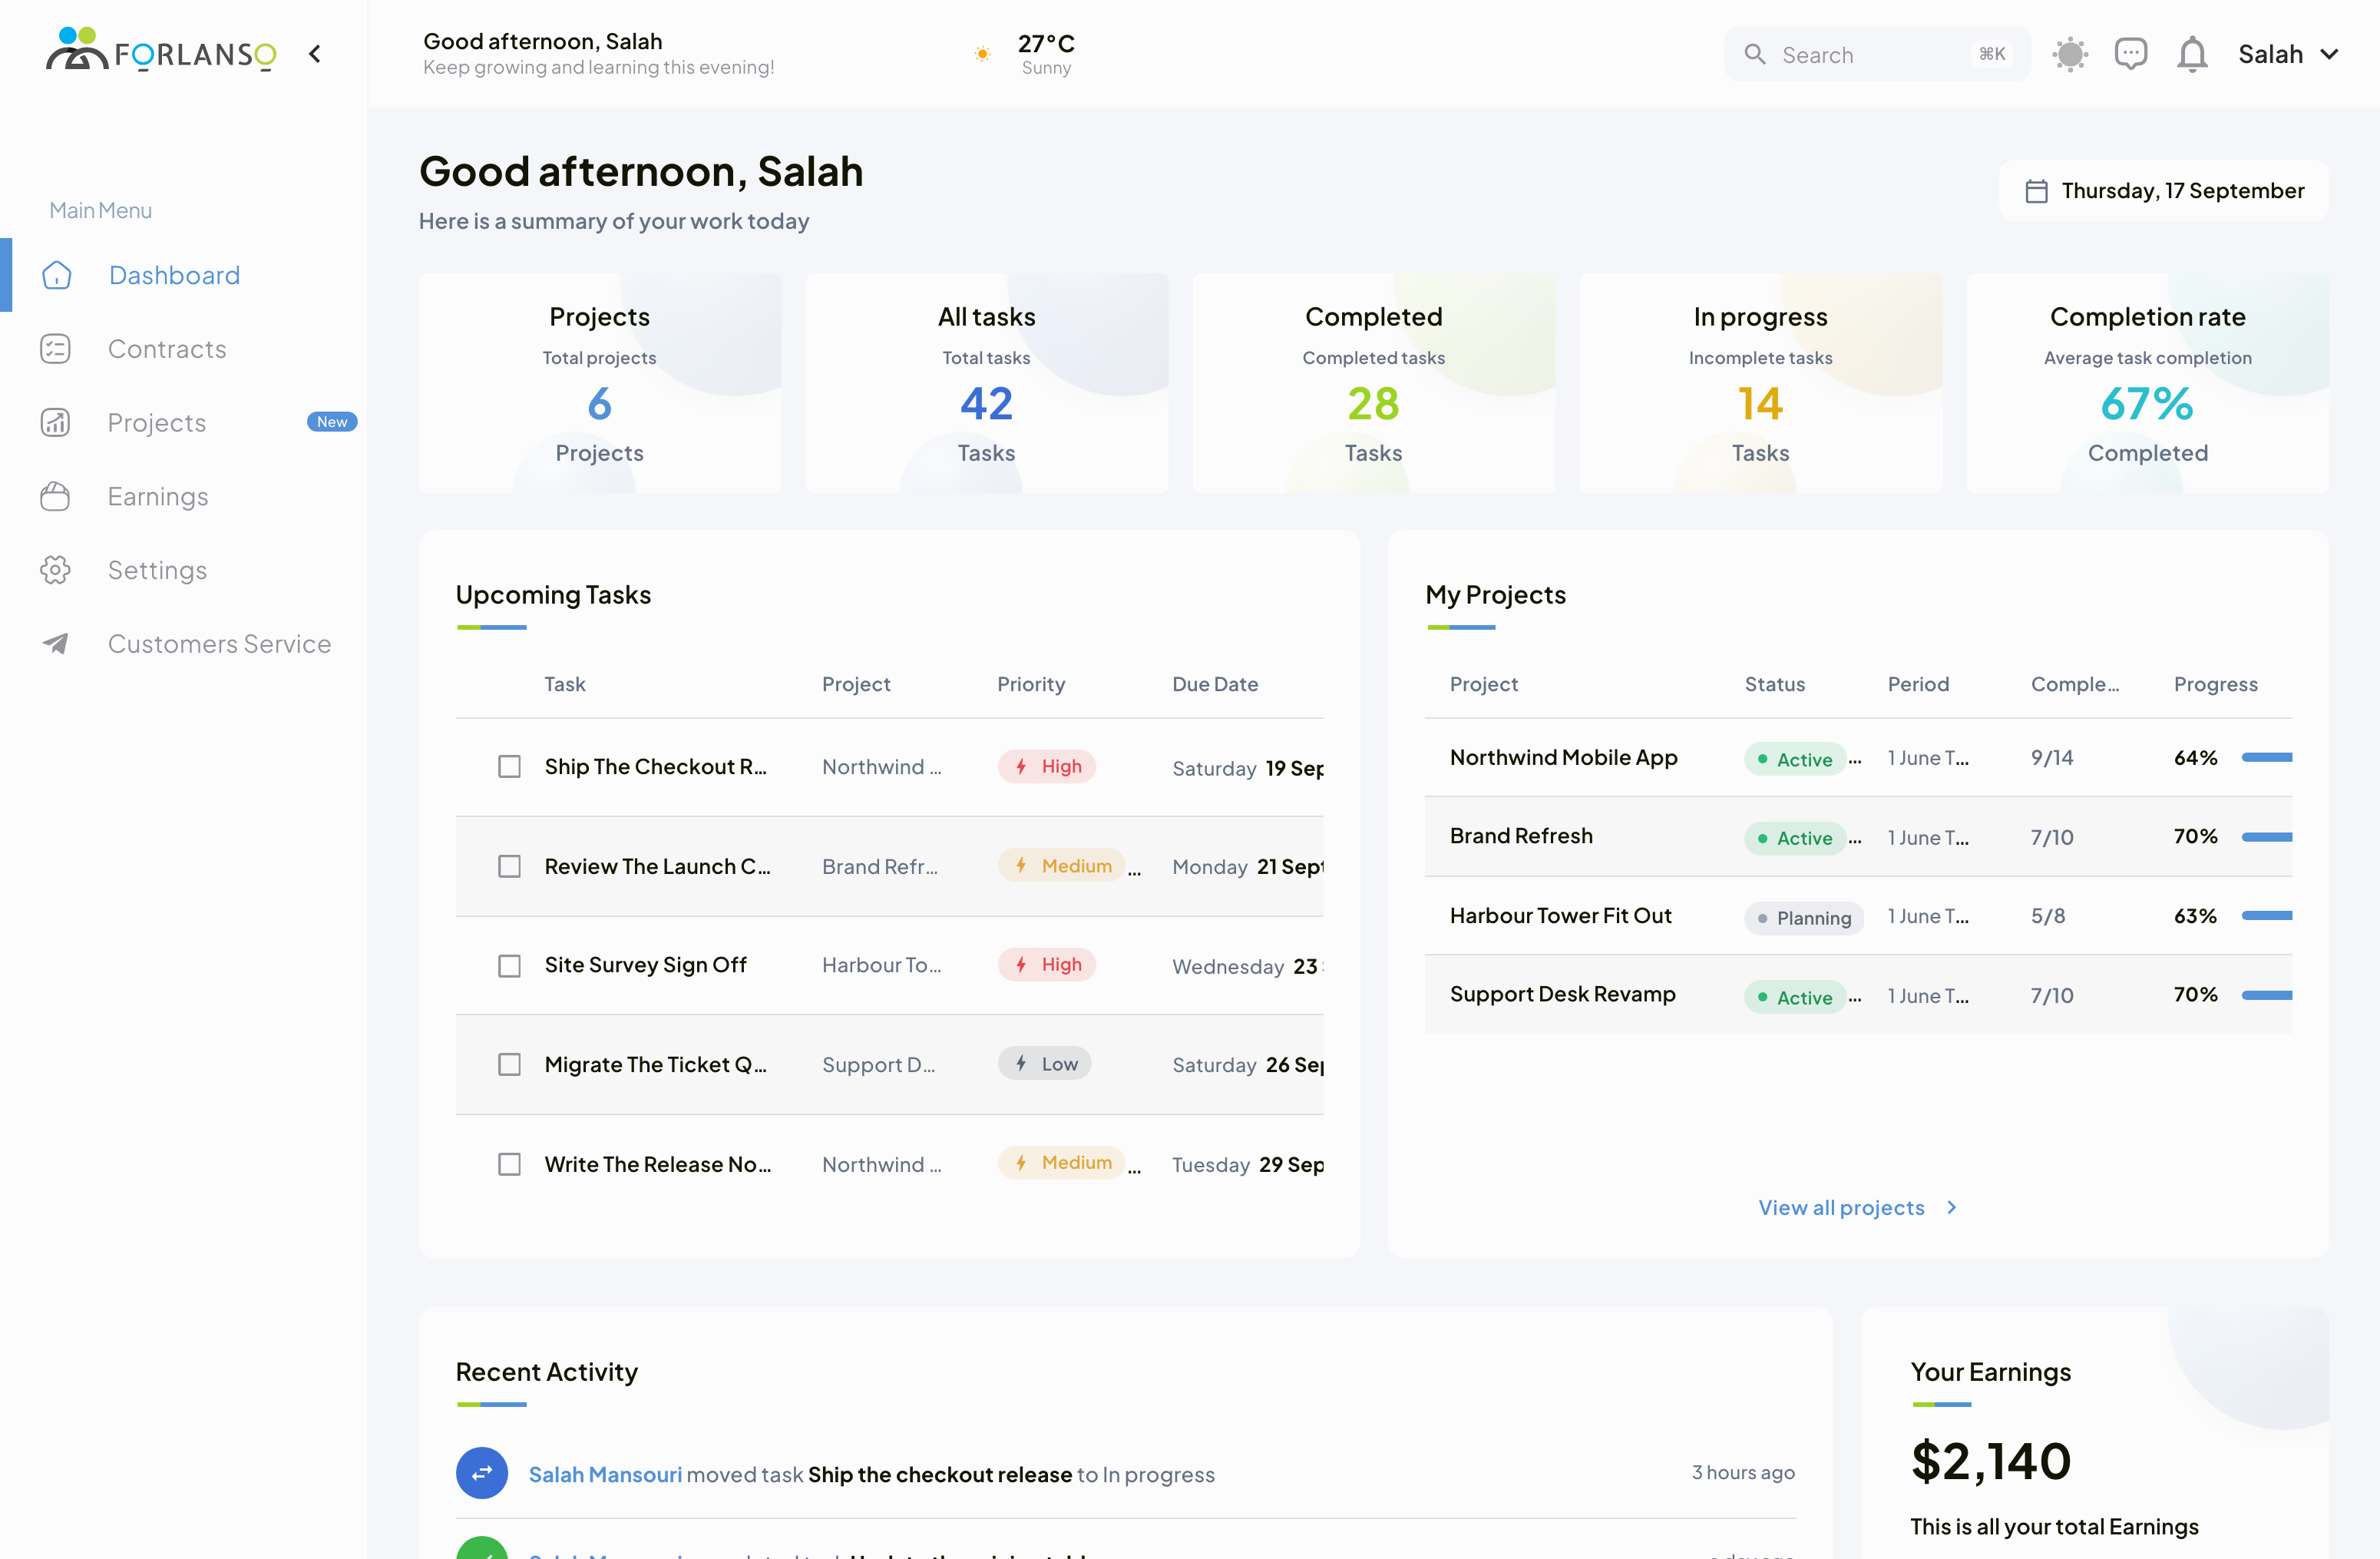Click the Thursday, 17 September date button
This screenshot has height=1559, width=2380.
(2164, 190)
